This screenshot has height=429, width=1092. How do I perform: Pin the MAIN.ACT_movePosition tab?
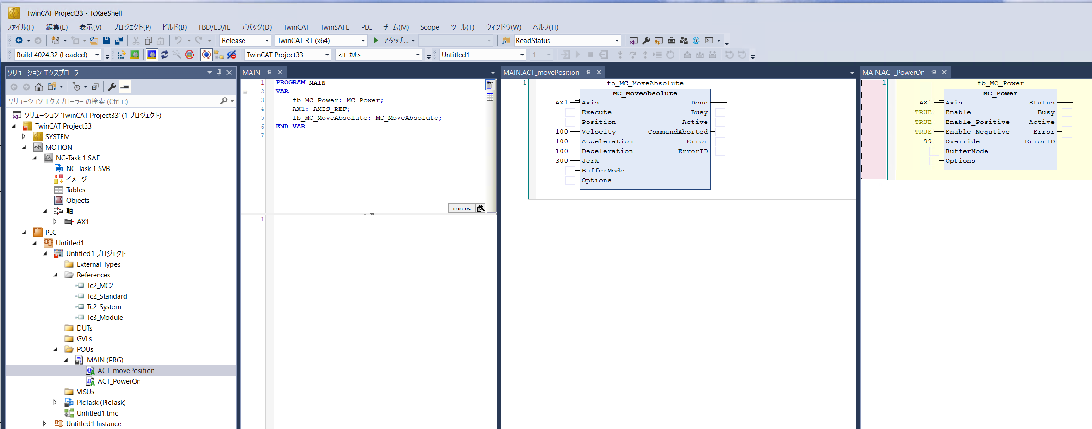point(588,72)
